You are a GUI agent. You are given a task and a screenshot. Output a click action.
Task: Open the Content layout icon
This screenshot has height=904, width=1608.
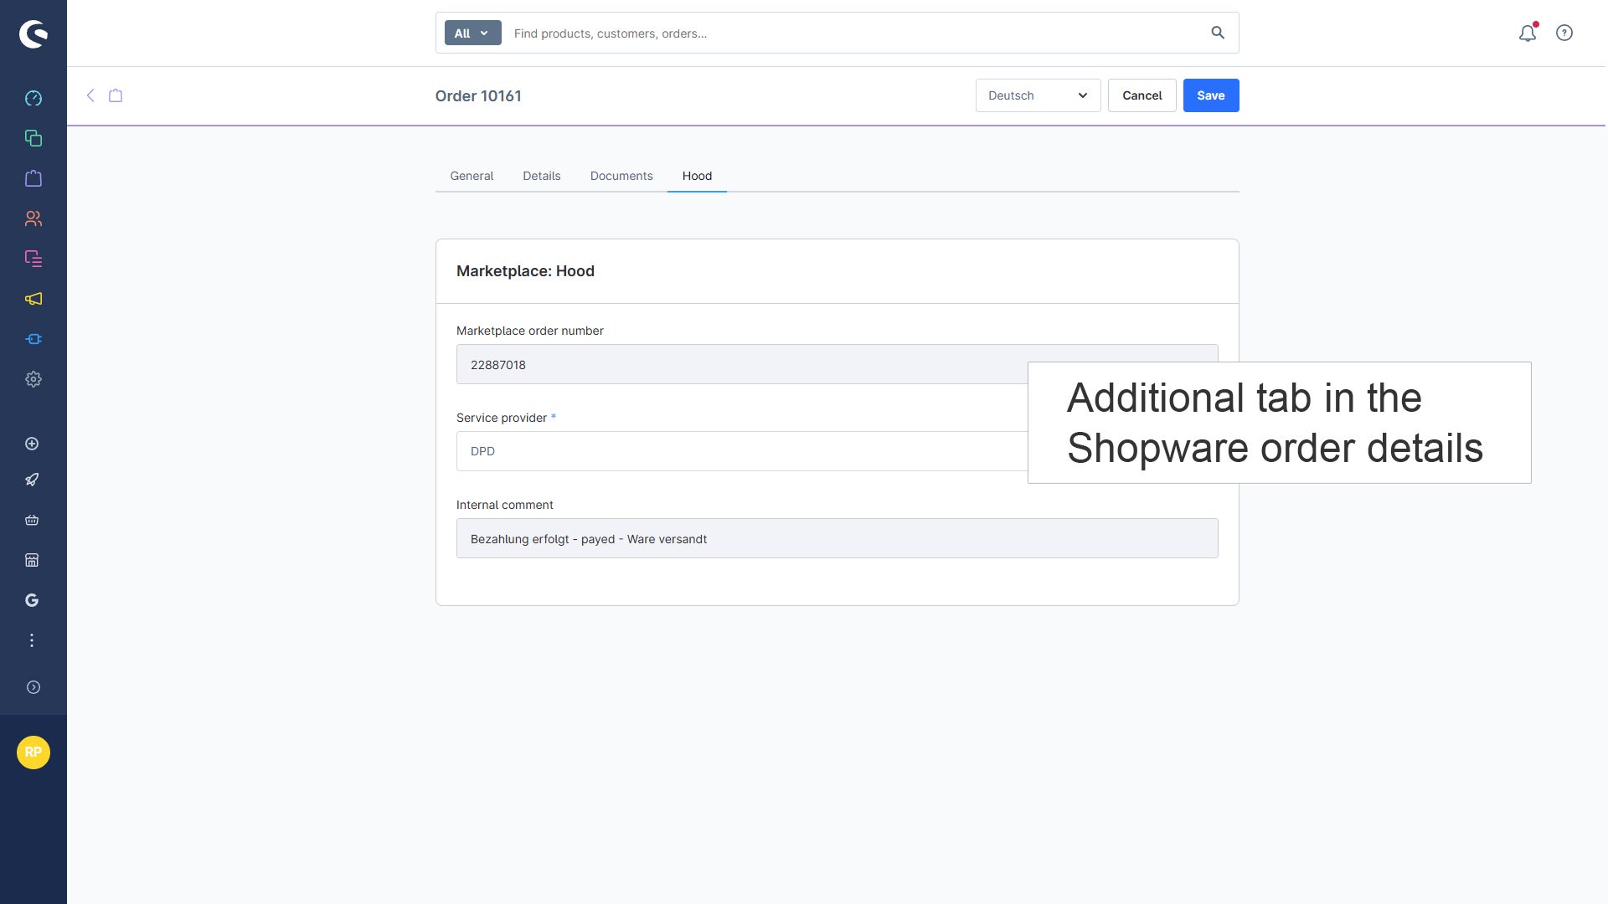tap(33, 259)
